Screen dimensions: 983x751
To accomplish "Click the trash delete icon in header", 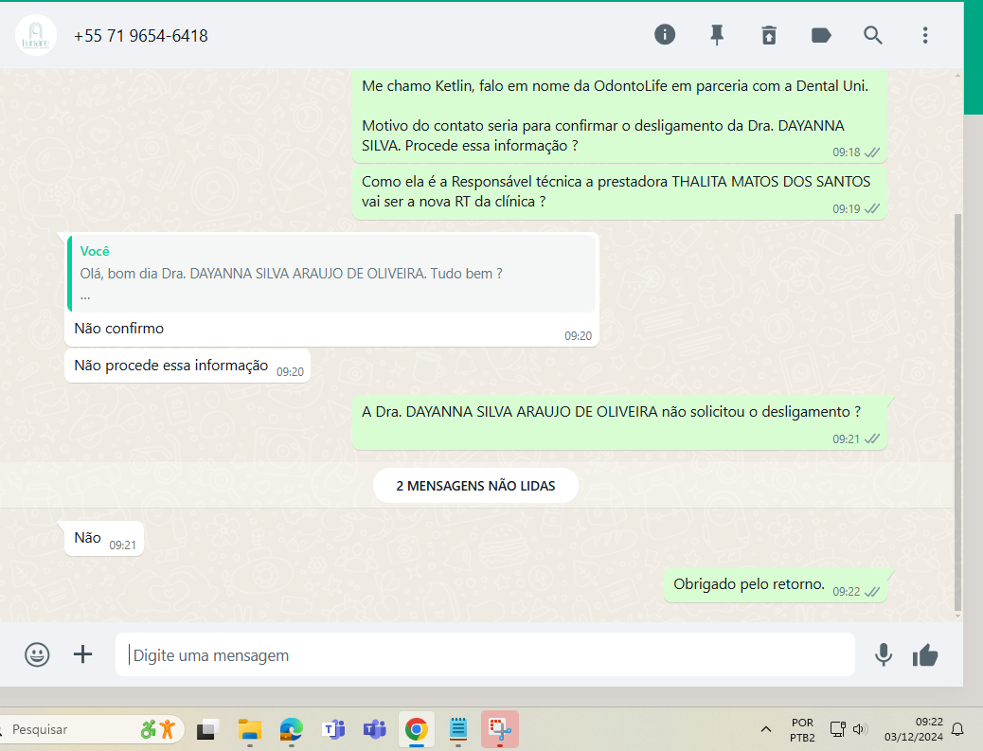I will 769,35.
